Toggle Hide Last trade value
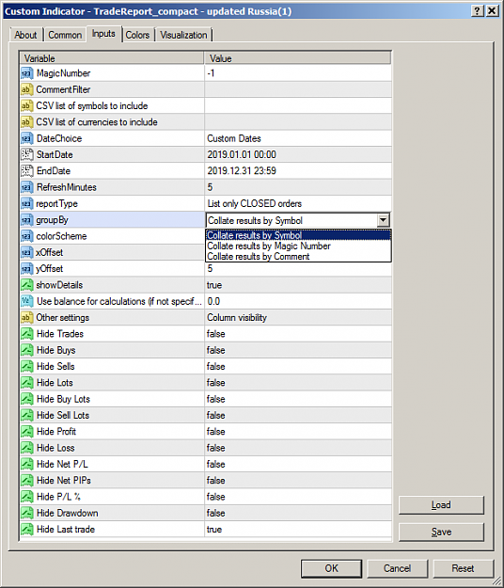 (298, 529)
